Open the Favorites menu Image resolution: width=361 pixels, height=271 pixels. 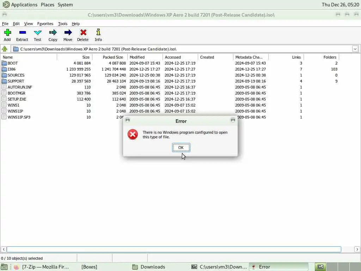(x=45, y=24)
